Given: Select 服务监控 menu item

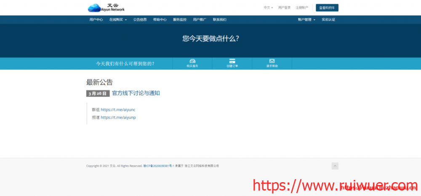Looking at the screenshot, I should 180,20.
